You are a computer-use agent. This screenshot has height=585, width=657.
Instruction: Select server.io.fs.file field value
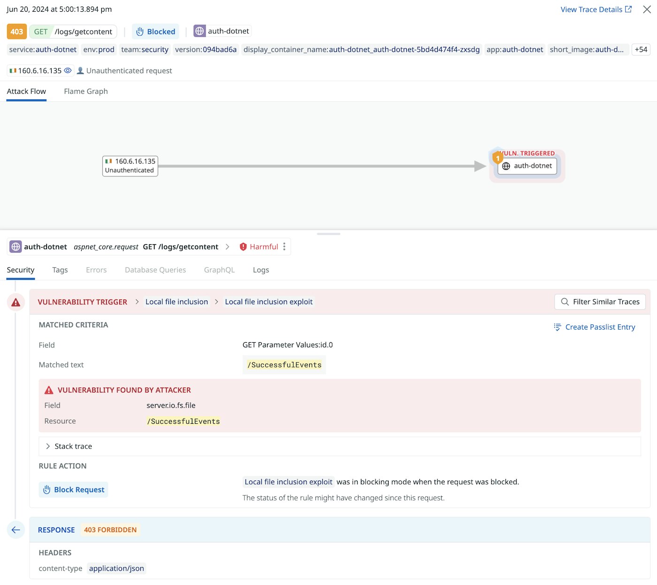coord(171,405)
